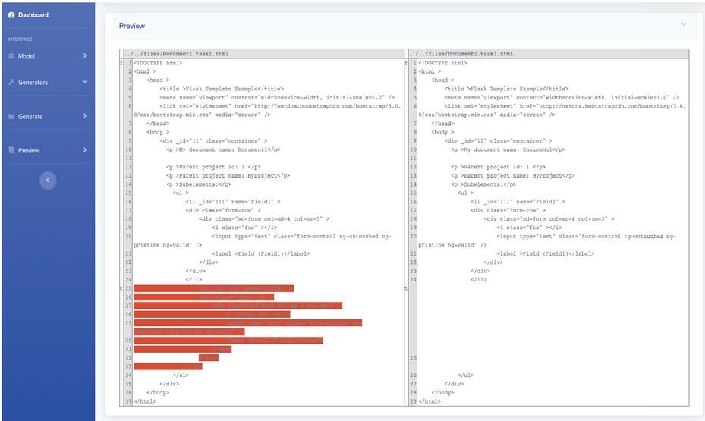The height and width of the screenshot is (421, 705).
Task: Click the Preview card title
Action: click(x=132, y=26)
